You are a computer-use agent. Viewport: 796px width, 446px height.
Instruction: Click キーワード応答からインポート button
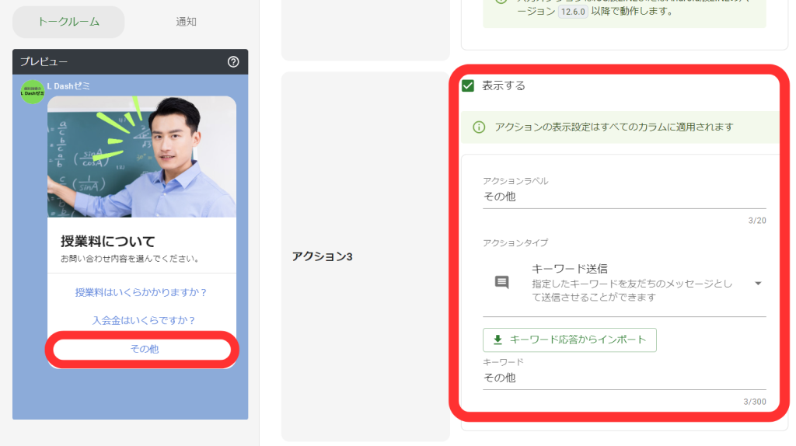click(570, 340)
